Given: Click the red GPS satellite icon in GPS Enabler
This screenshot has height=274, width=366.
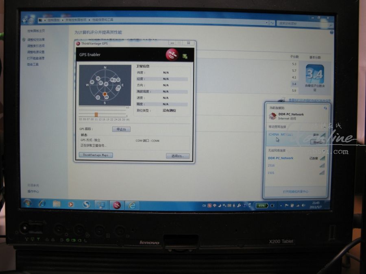Looking at the screenshot, I should [172, 54].
